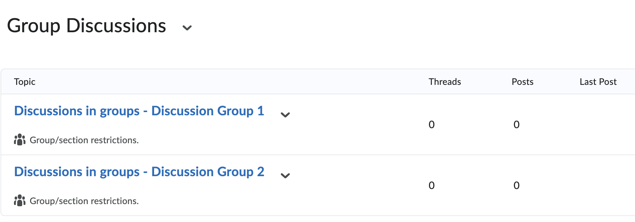The height and width of the screenshot is (222, 635).
Task: Click the Group Discussions page heading
Action: click(87, 25)
